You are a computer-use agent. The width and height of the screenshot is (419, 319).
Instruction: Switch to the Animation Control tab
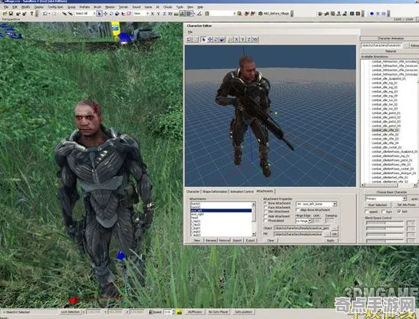coord(242,192)
